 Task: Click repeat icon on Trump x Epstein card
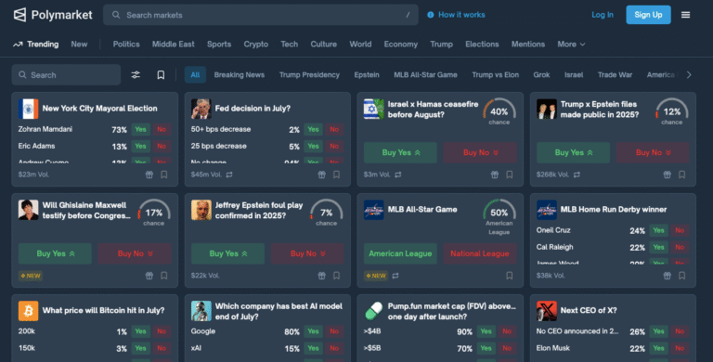[x=577, y=175]
